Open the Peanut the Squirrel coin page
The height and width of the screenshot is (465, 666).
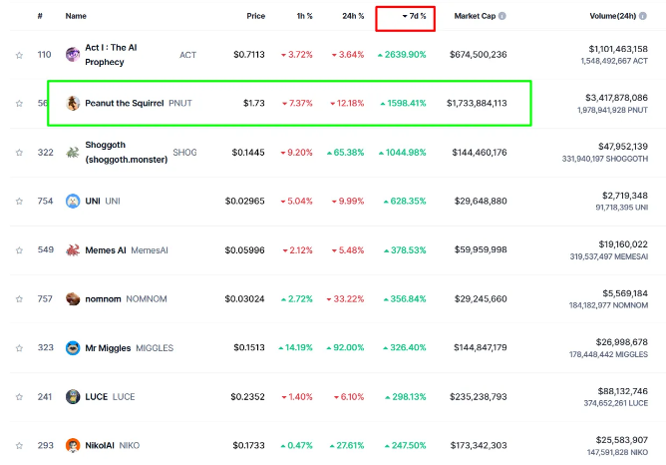click(x=124, y=103)
